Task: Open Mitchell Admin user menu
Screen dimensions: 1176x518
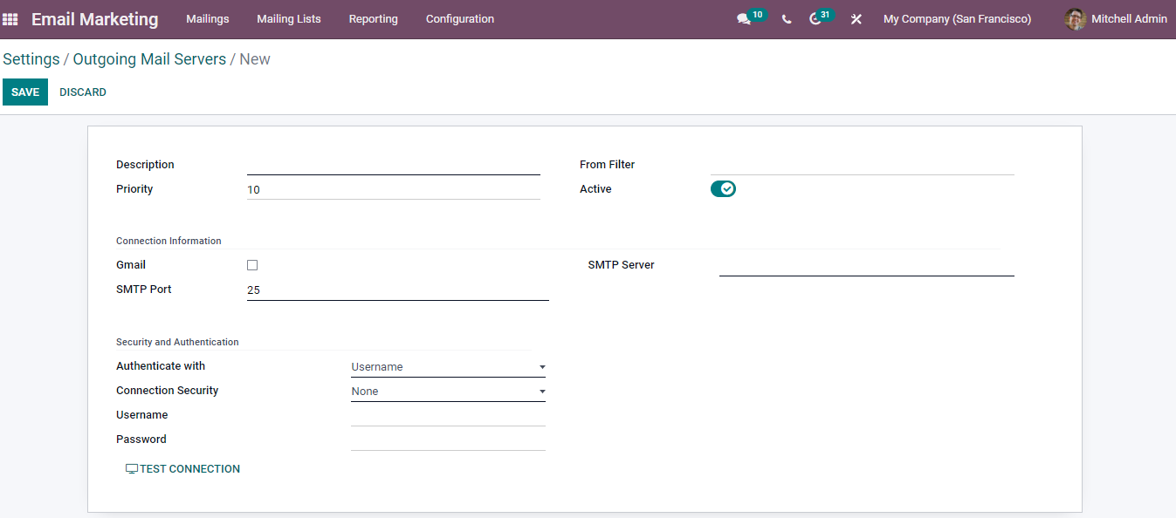Action: pyautogui.click(x=1116, y=19)
